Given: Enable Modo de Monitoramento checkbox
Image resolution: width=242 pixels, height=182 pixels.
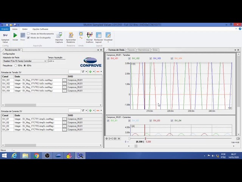Looking at the screenshot, I should 28,34.
